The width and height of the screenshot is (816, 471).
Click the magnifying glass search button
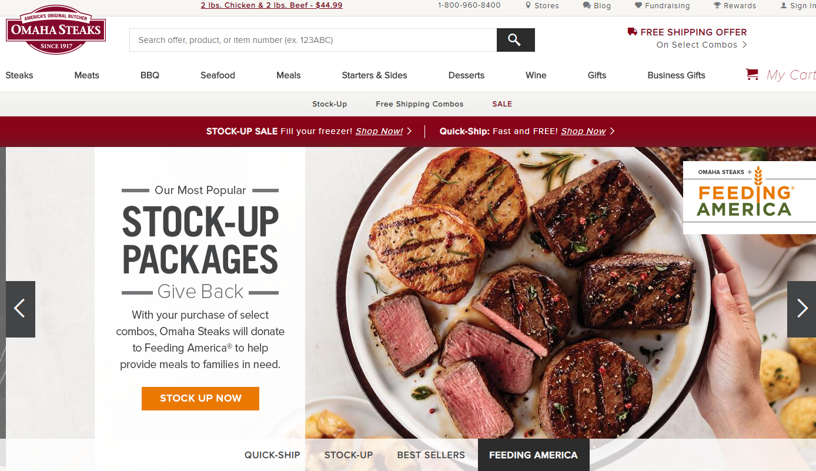click(x=516, y=40)
